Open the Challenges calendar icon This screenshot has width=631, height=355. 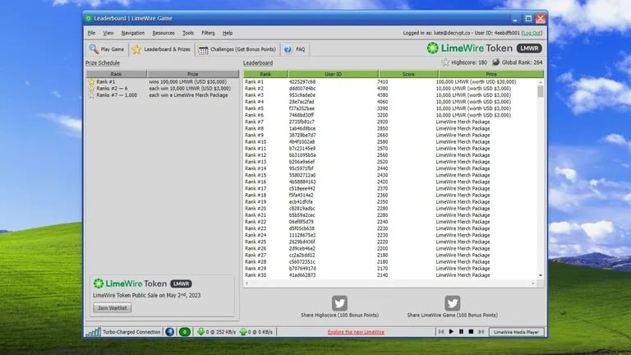(203, 49)
